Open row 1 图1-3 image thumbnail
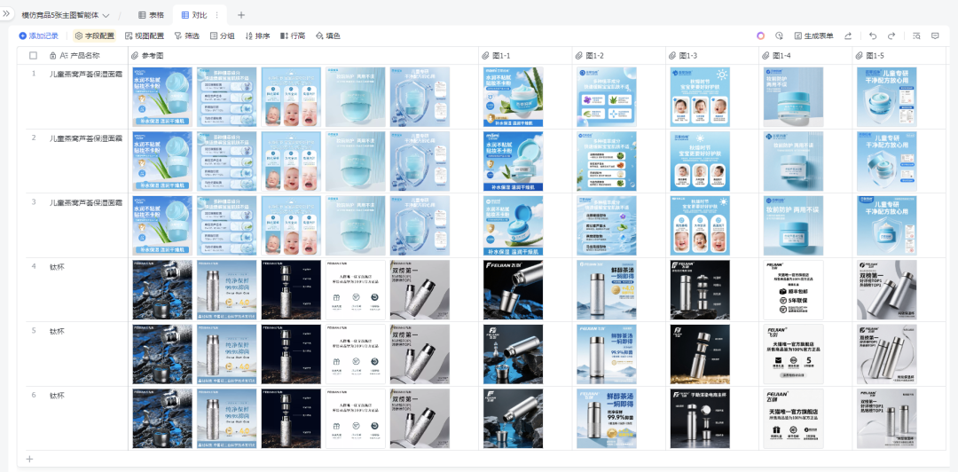The width and height of the screenshot is (958, 472). tap(700, 97)
